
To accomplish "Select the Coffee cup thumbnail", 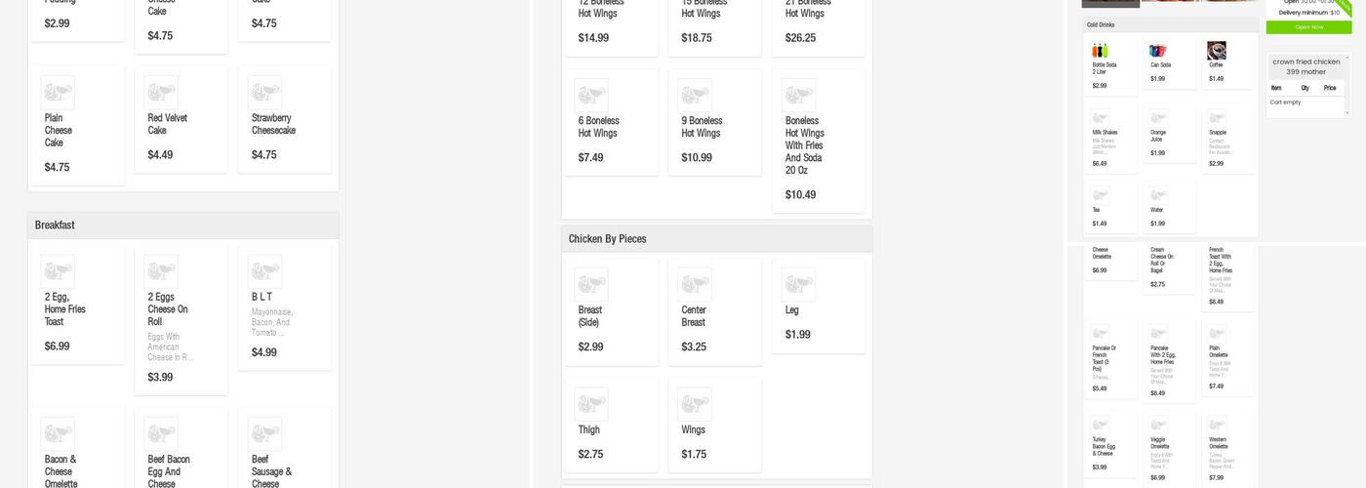I will [x=1217, y=51].
